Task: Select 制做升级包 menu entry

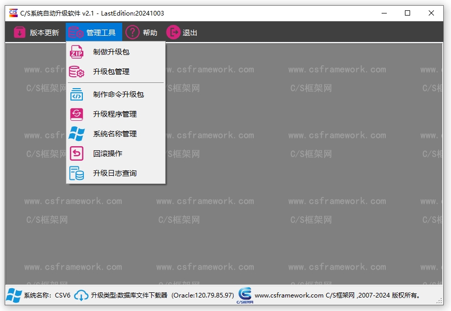Action: point(111,52)
